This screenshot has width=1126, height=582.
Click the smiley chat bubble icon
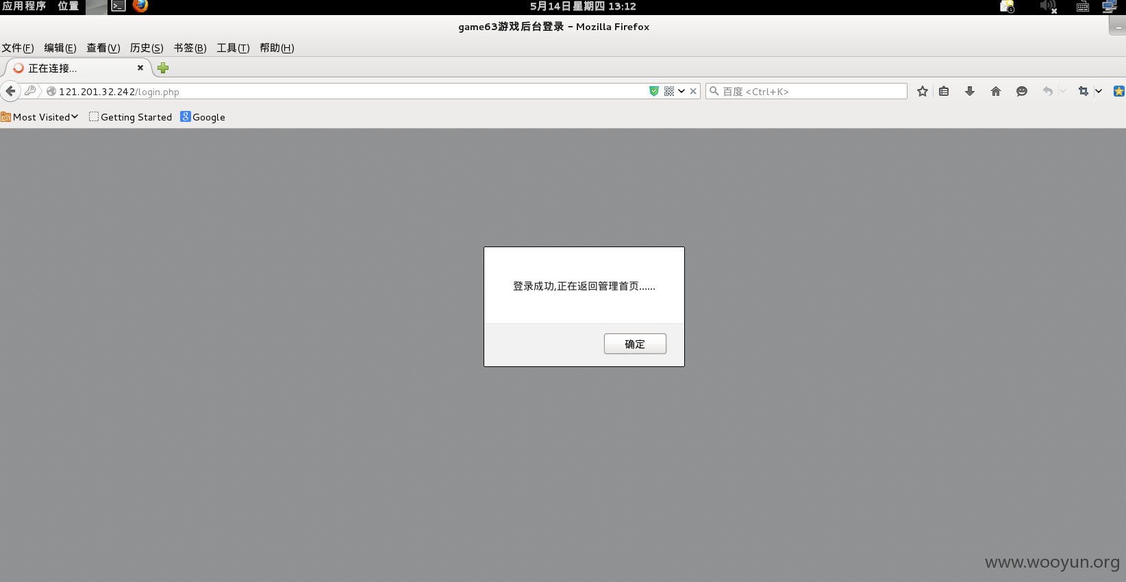tap(1022, 91)
